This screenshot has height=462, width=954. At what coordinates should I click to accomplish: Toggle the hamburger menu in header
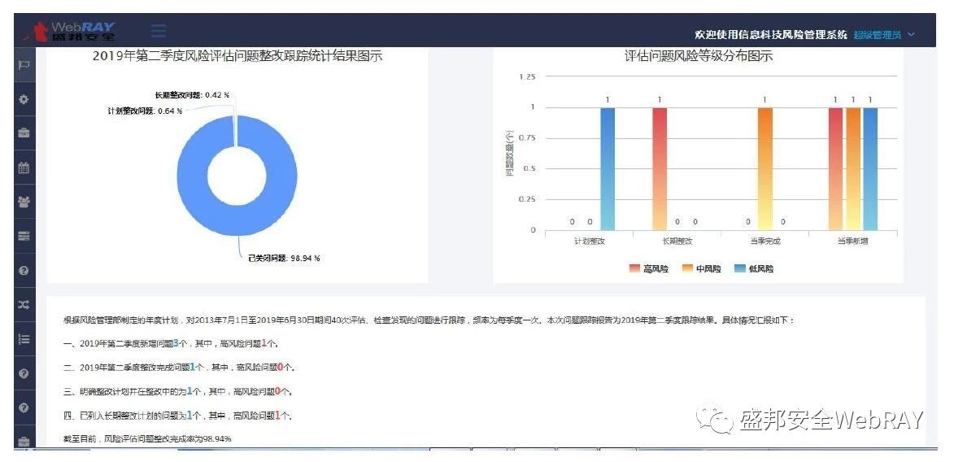point(159,30)
